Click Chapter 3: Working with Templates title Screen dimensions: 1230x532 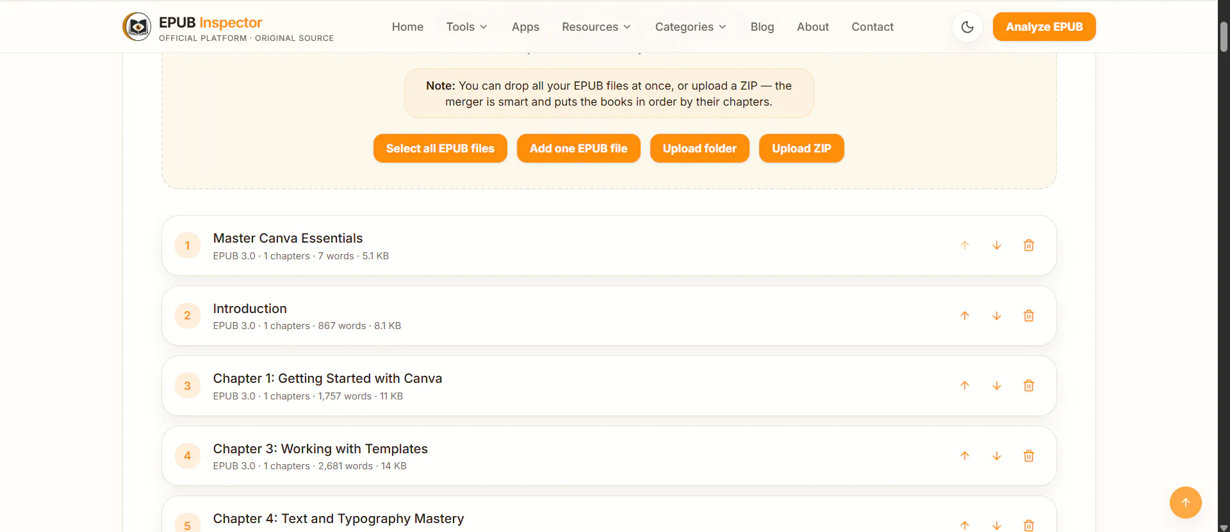tap(320, 449)
